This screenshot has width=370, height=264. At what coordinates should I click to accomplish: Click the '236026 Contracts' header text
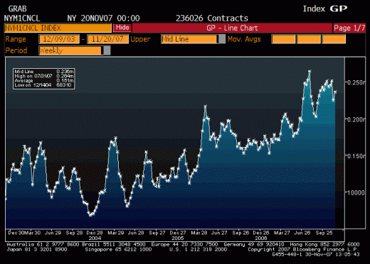coord(212,18)
